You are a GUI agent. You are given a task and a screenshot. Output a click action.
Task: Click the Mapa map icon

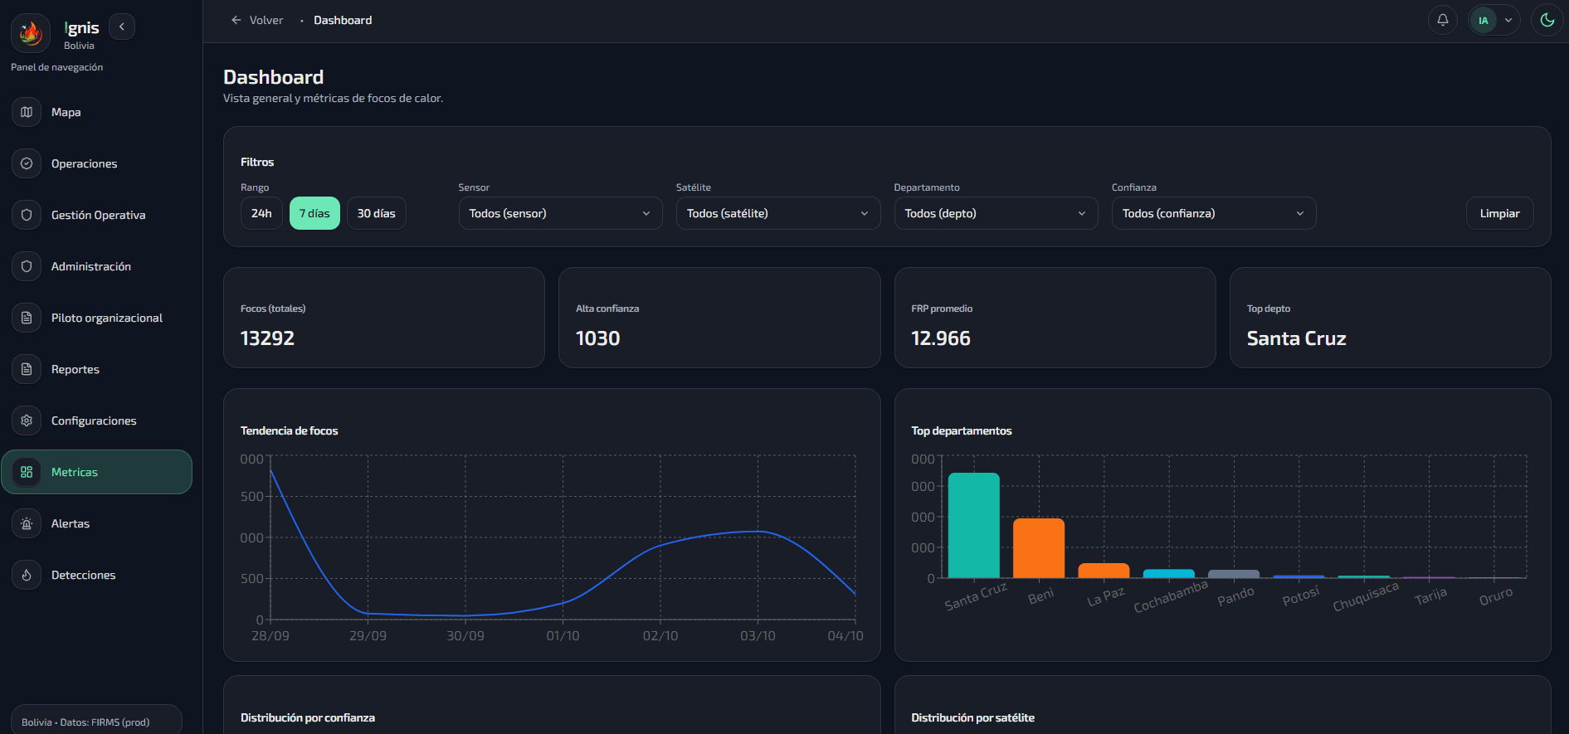(x=27, y=112)
